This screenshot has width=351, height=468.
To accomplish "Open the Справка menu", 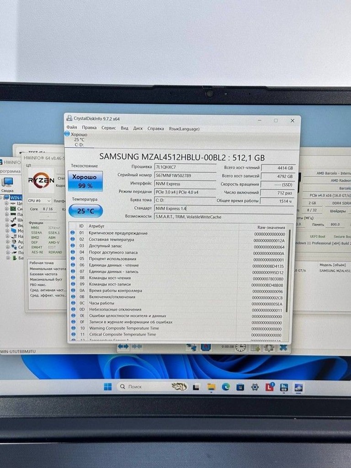I will coord(155,128).
